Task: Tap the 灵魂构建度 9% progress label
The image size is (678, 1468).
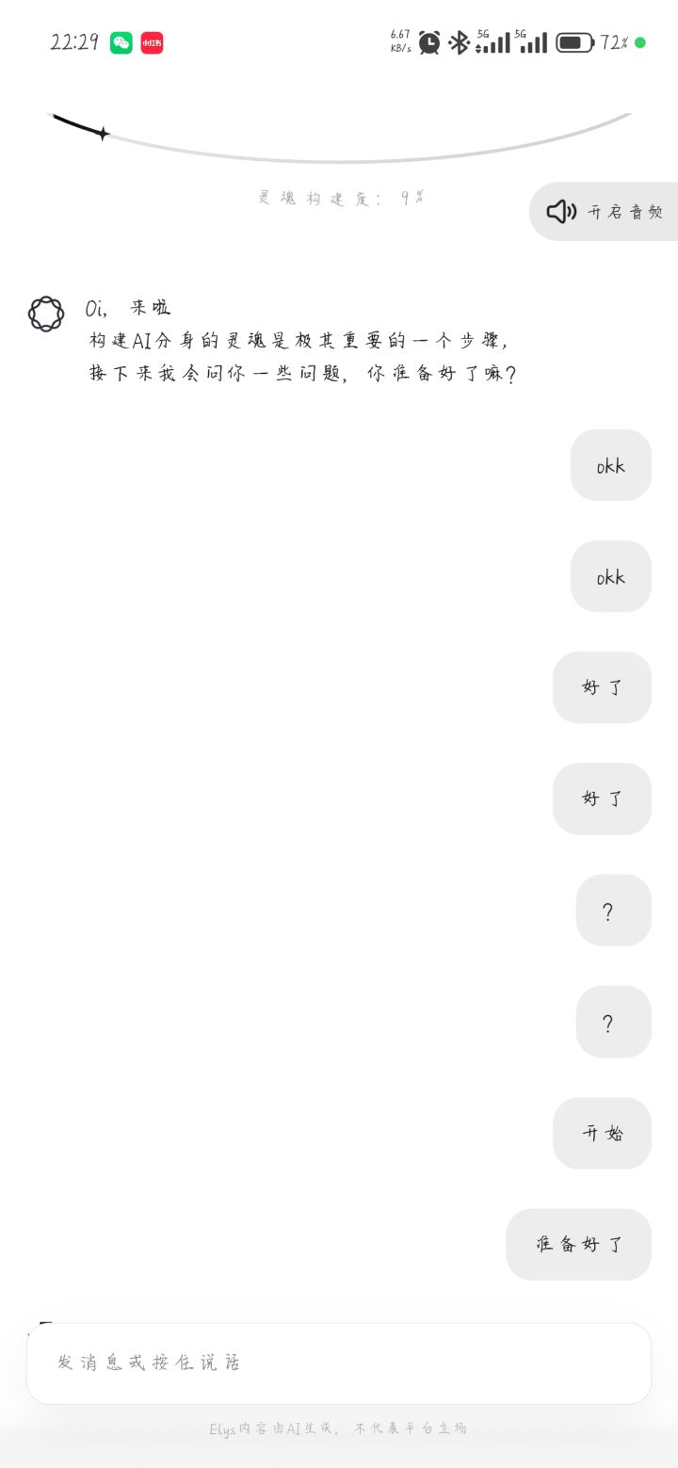Action: 341,198
